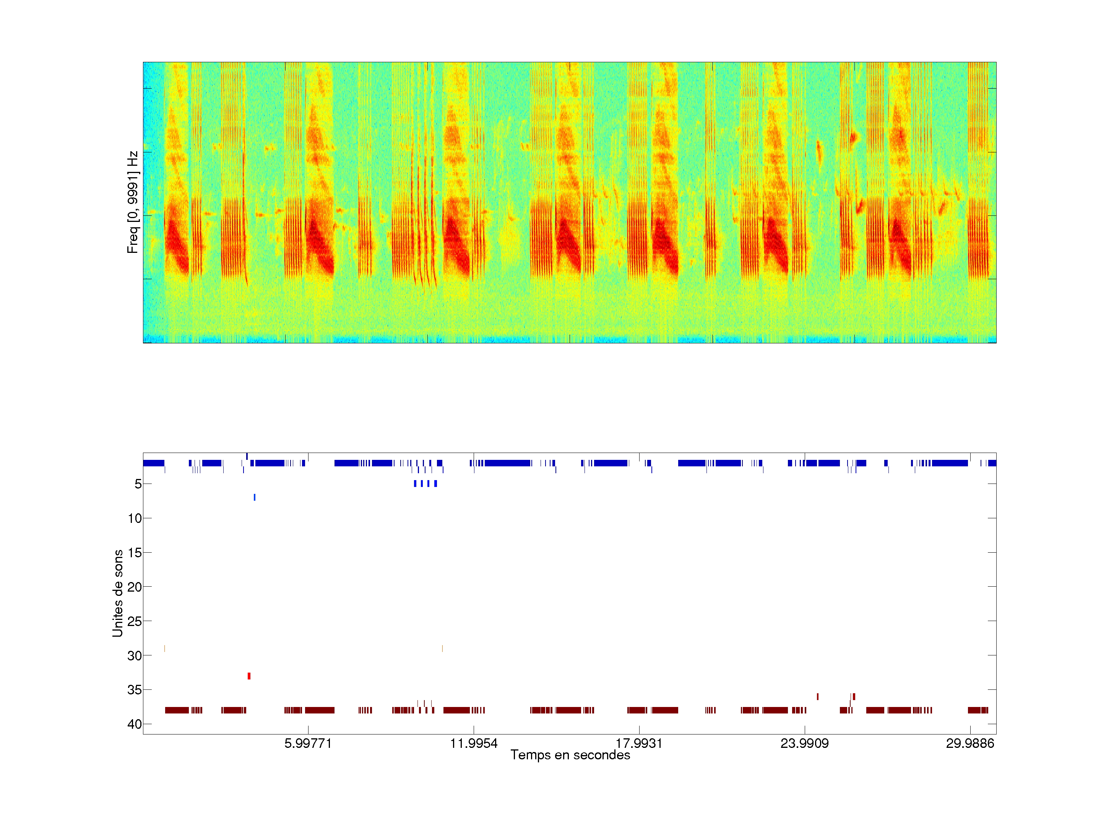
Task: Click the single blue marker near unit 7
Action: [254, 497]
